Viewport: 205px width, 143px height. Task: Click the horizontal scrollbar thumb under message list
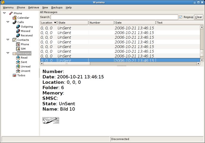[x=67, y=64]
